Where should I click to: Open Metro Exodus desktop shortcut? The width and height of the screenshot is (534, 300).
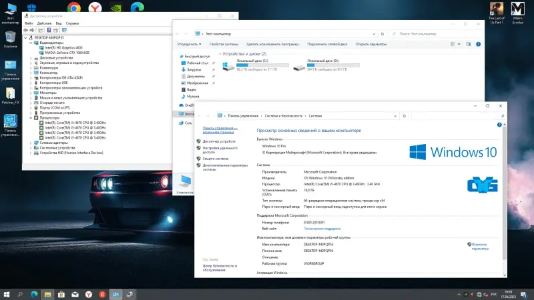coord(518,13)
